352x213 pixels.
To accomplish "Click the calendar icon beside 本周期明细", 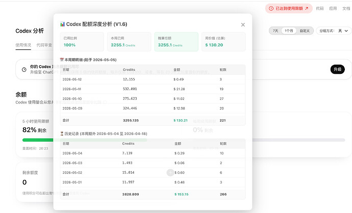I will 62,60.
